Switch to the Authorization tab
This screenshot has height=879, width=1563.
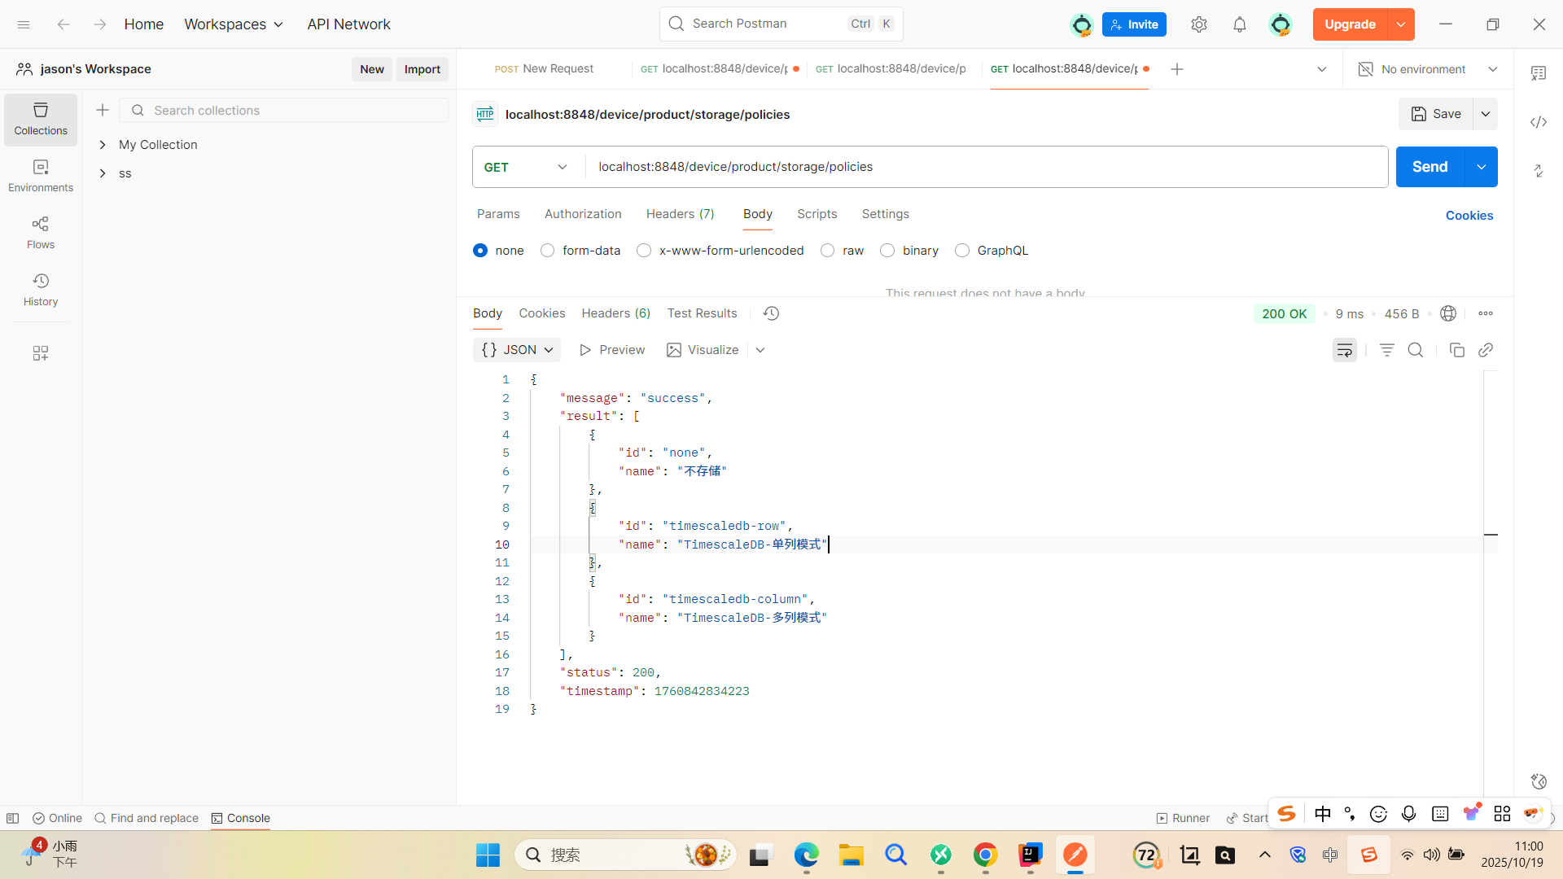[x=583, y=214]
